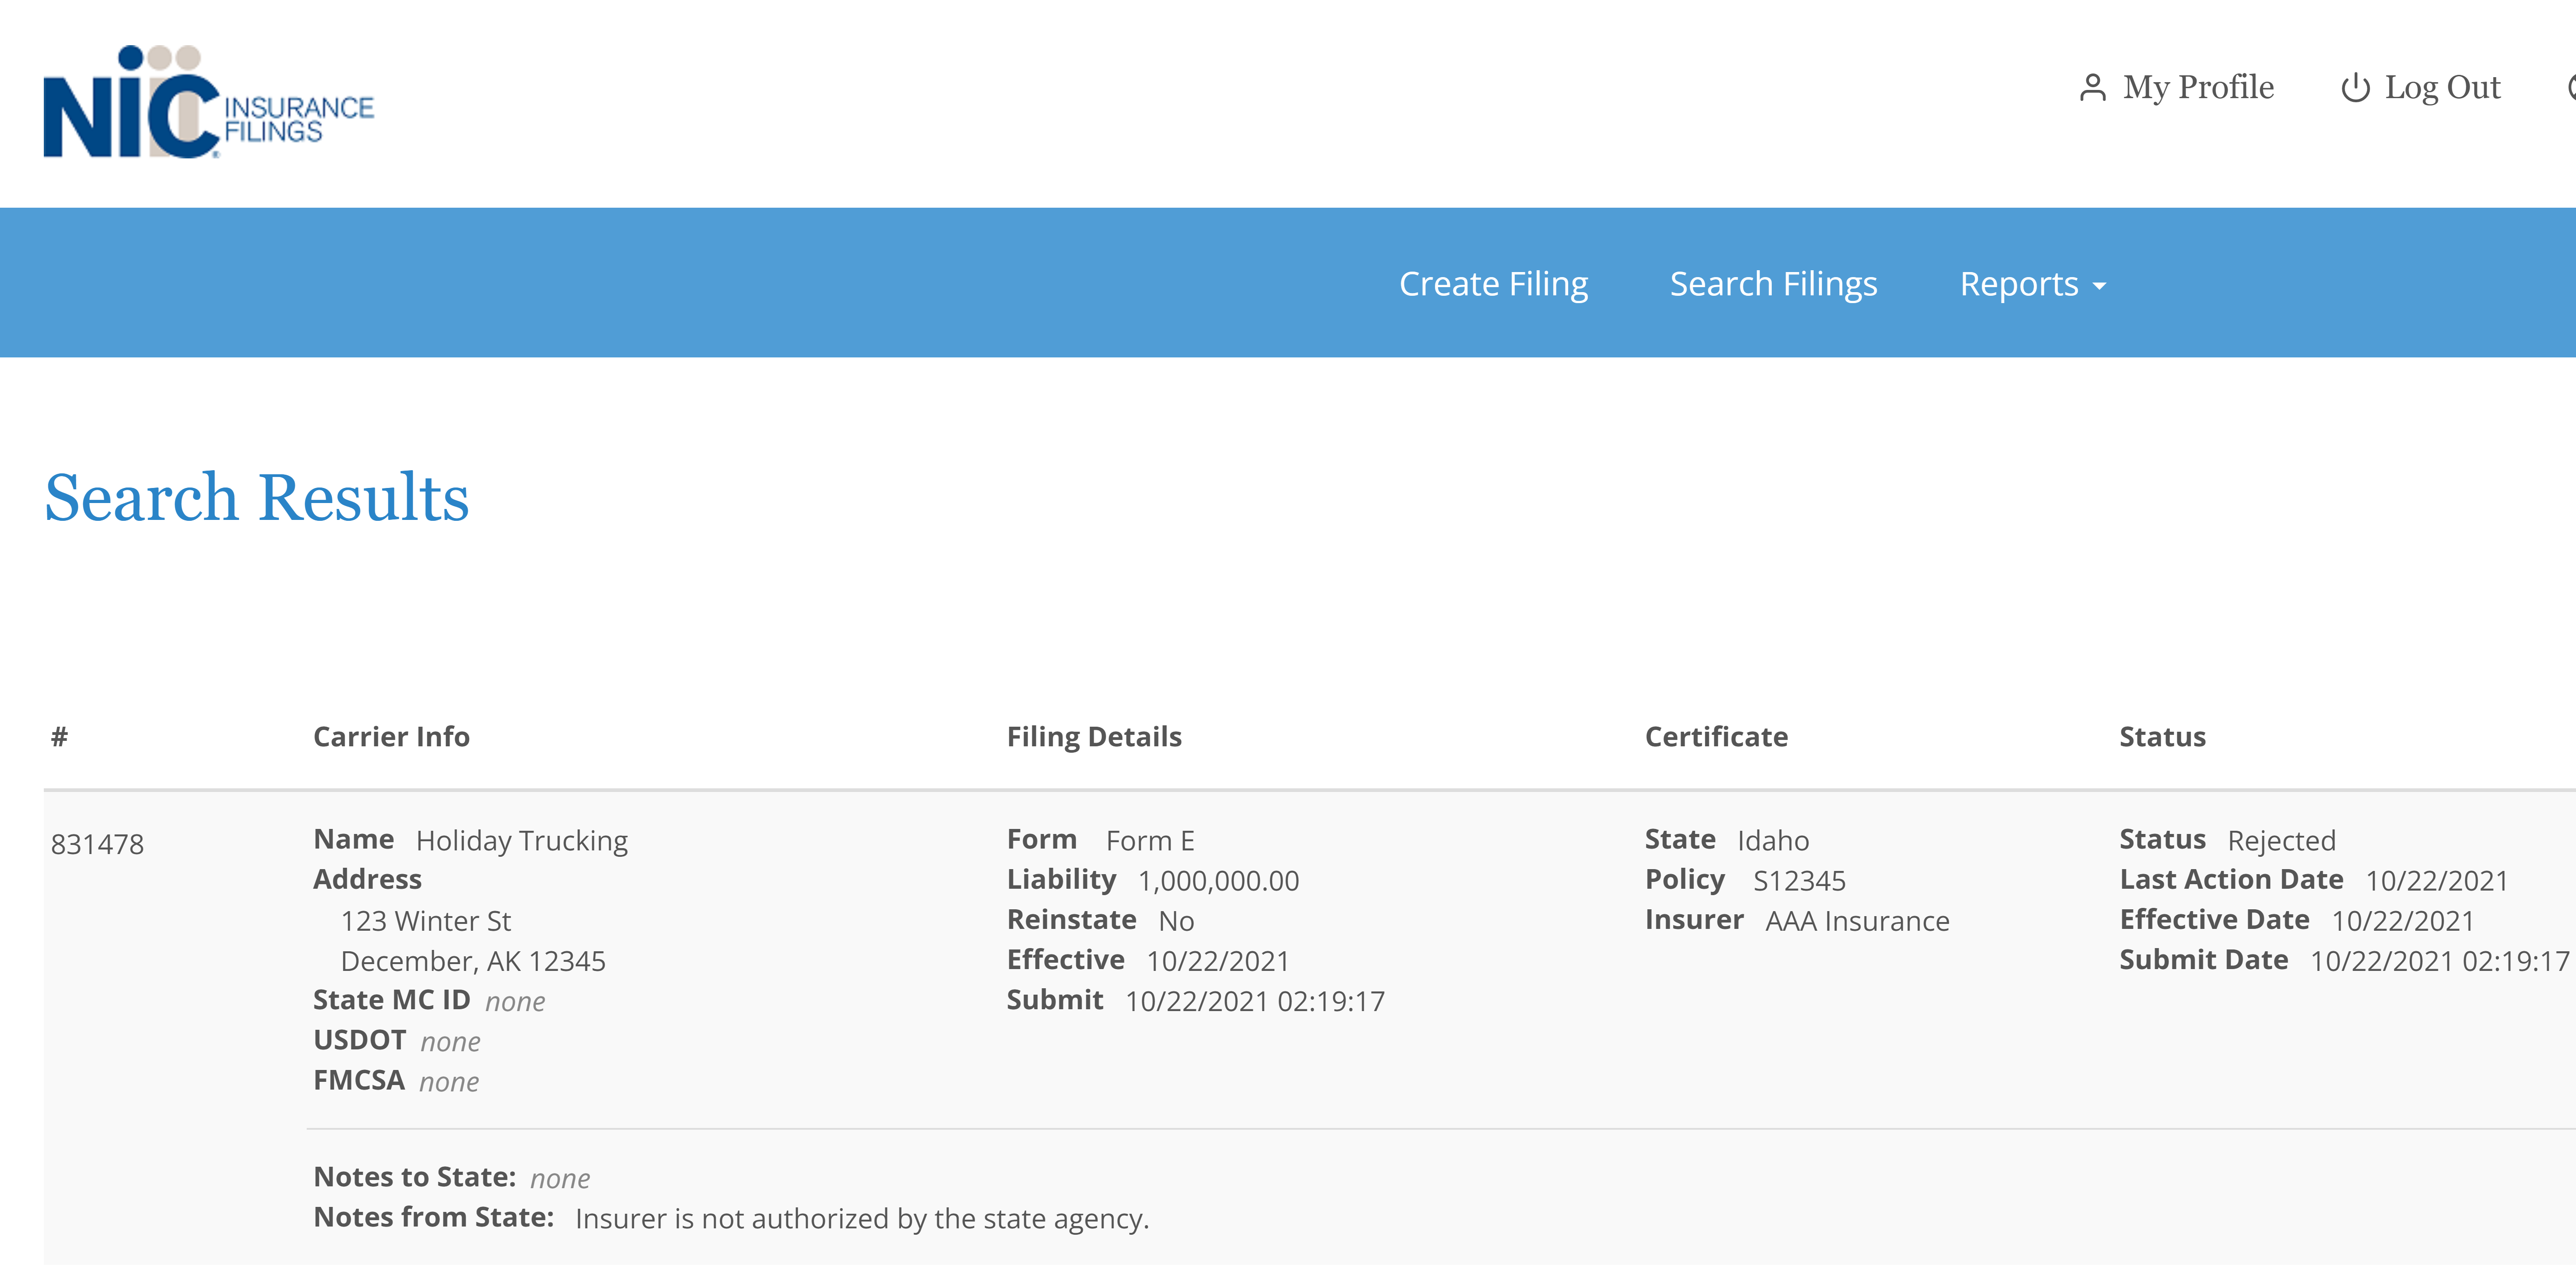The width and height of the screenshot is (2576, 1274).
Task: Click the Rejected status label
Action: 2281,840
